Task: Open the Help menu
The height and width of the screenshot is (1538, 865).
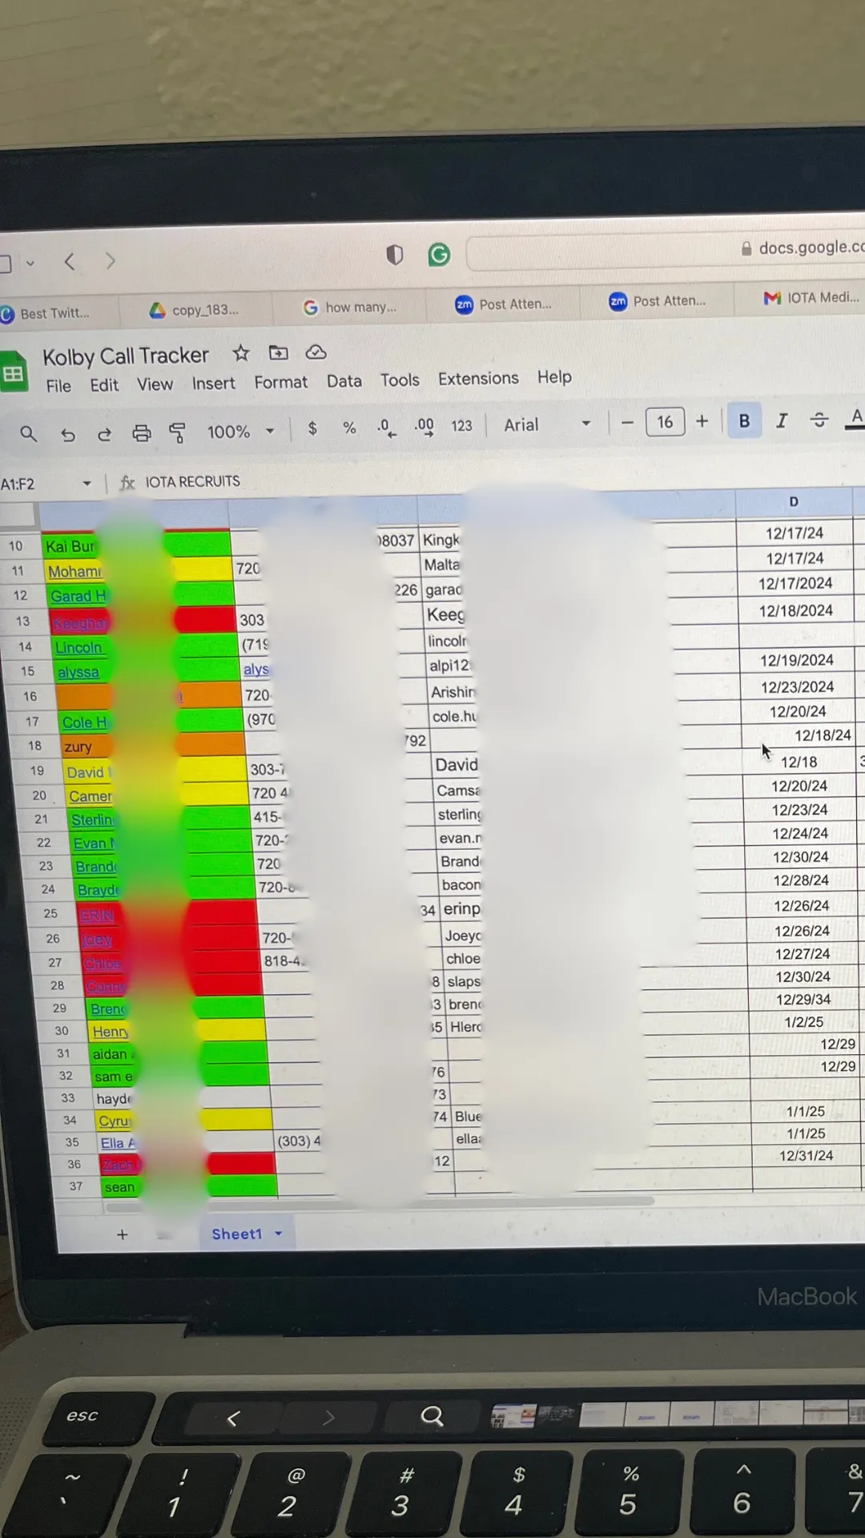Action: click(x=554, y=376)
